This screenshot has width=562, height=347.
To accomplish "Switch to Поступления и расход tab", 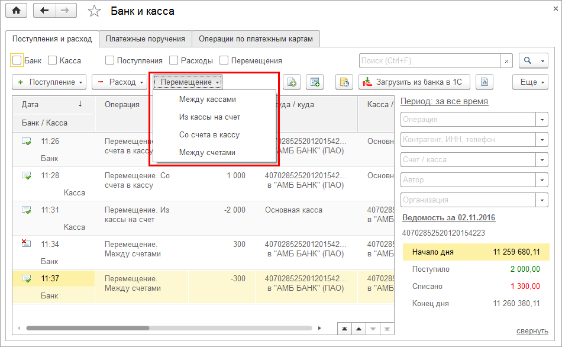I will pyautogui.click(x=52, y=38).
